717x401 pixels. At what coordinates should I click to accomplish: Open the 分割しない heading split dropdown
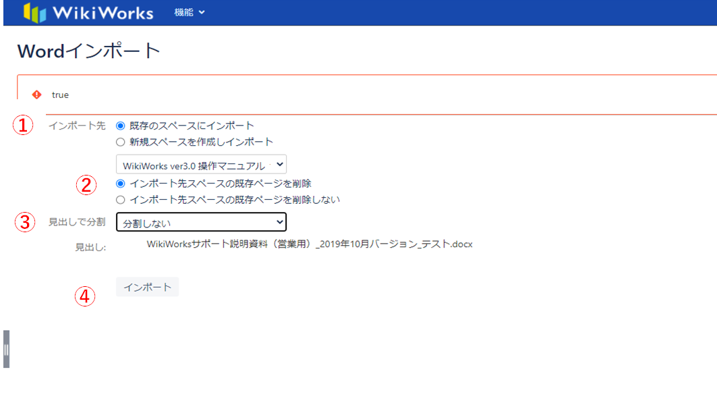201,222
